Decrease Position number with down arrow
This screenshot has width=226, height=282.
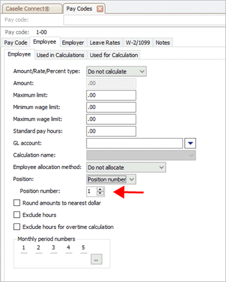click(100, 193)
